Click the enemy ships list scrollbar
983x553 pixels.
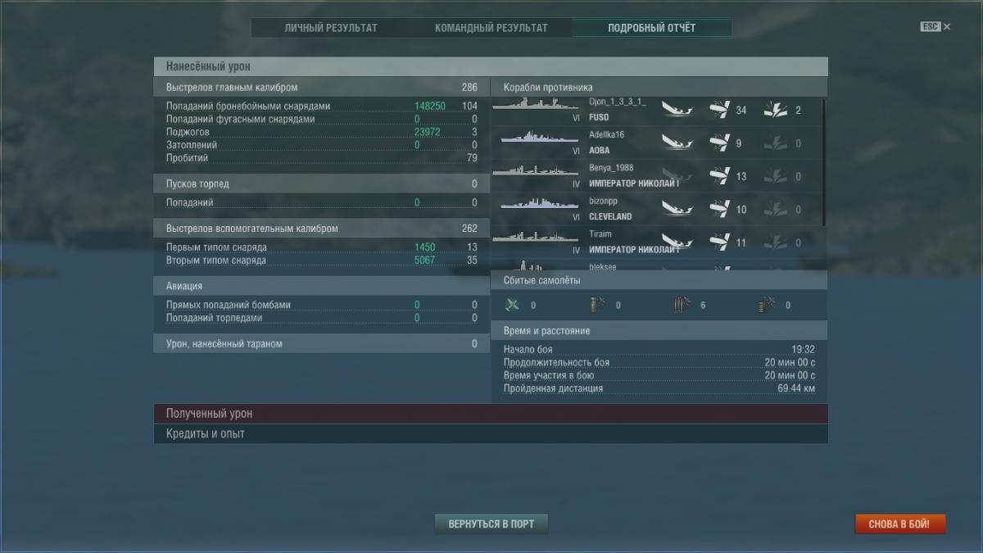click(x=822, y=162)
